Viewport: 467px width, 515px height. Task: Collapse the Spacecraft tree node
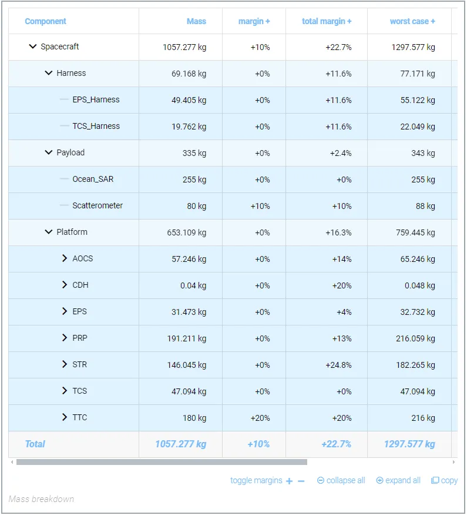[33, 46]
